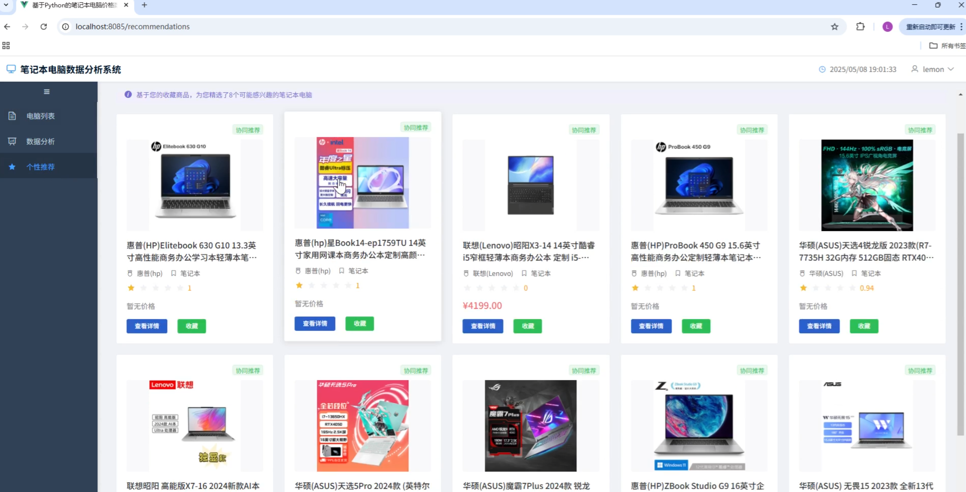Screen dimensions: 966x492
Task: Click the clock icon beside the timestamp
Action: click(x=822, y=69)
